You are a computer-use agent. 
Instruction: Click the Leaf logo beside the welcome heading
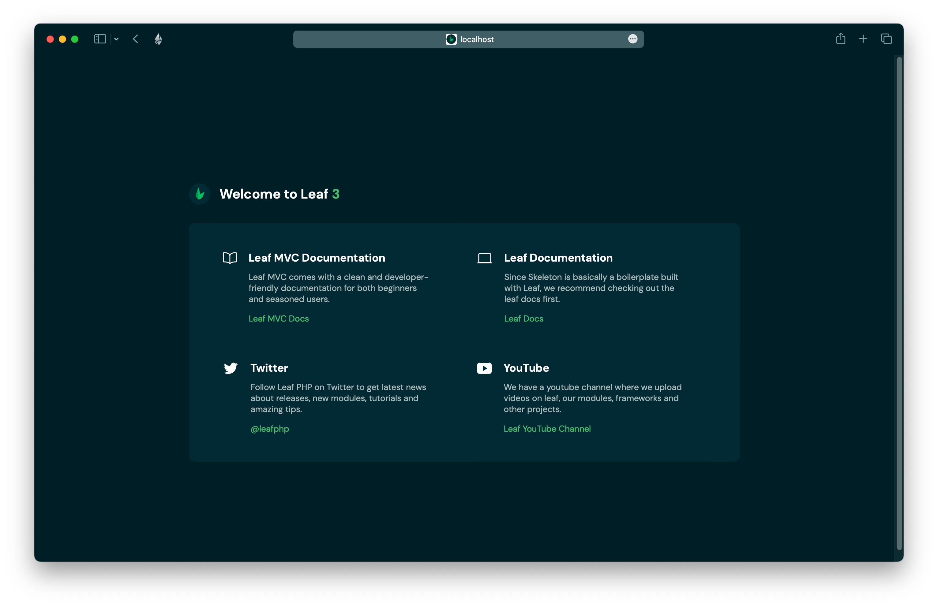tap(200, 194)
